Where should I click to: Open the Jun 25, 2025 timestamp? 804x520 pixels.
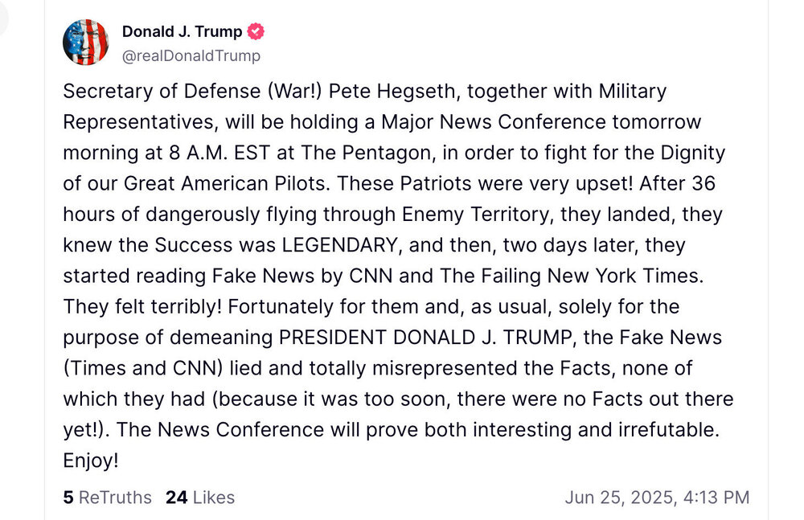(657, 497)
